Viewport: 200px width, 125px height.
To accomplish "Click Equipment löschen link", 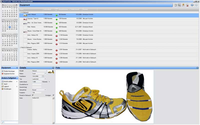I will pyautogui.click(x=9, y=74).
